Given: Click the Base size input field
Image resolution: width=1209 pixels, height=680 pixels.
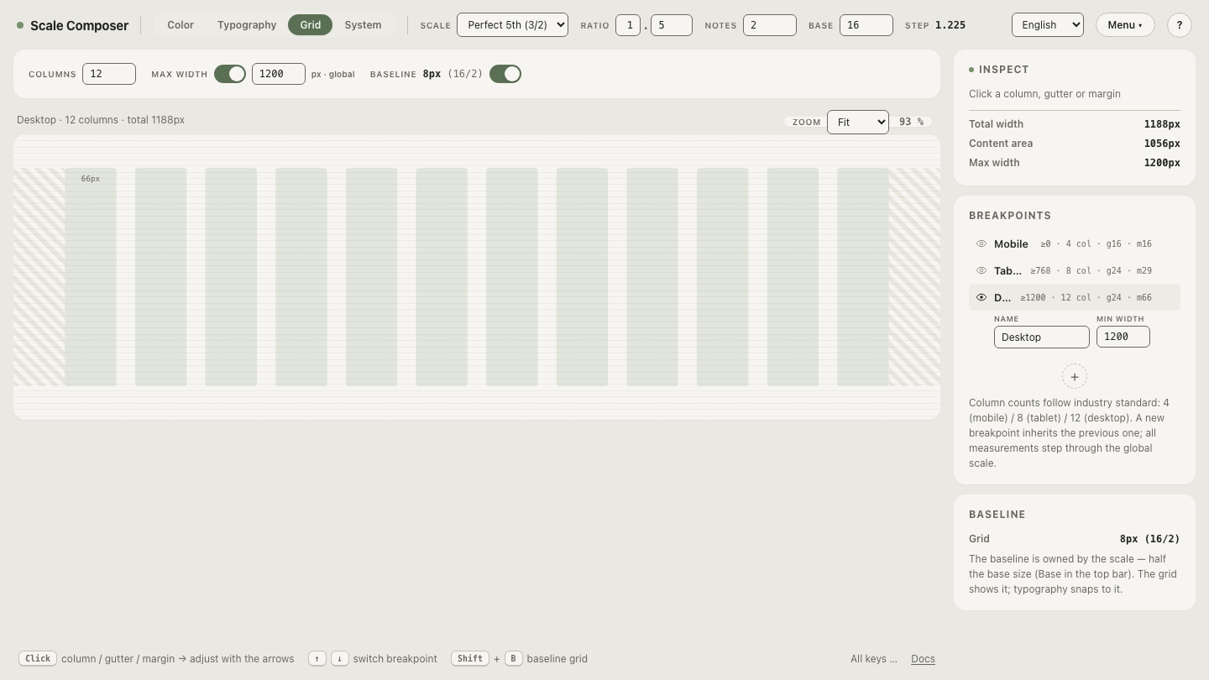Looking at the screenshot, I should (866, 25).
